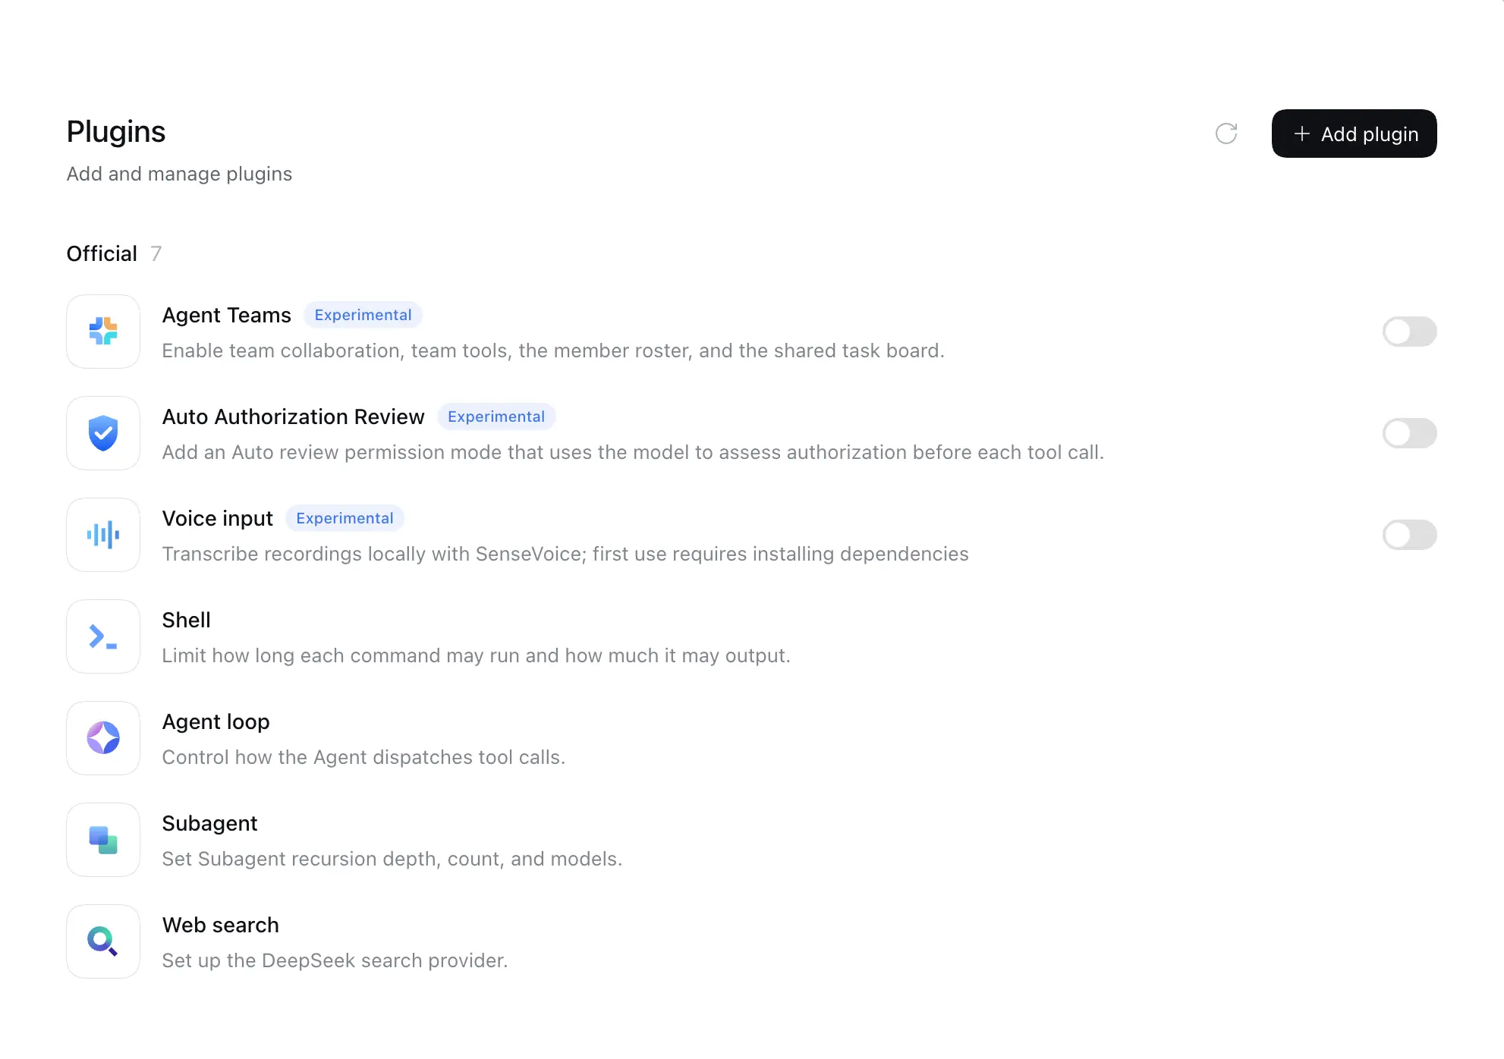Open the Shell plugin terminal icon
The width and height of the screenshot is (1504, 1059).
tap(103, 636)
